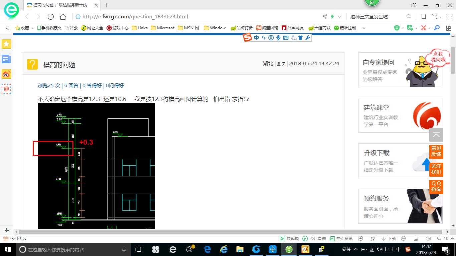Screen dimensions: 456x256
Task: Open the Windows Start menu
Action: click(8, 249)
